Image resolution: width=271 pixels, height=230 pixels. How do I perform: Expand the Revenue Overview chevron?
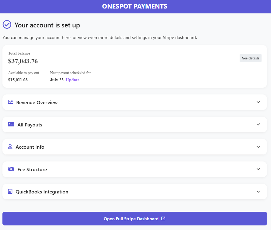pos(258,102)
